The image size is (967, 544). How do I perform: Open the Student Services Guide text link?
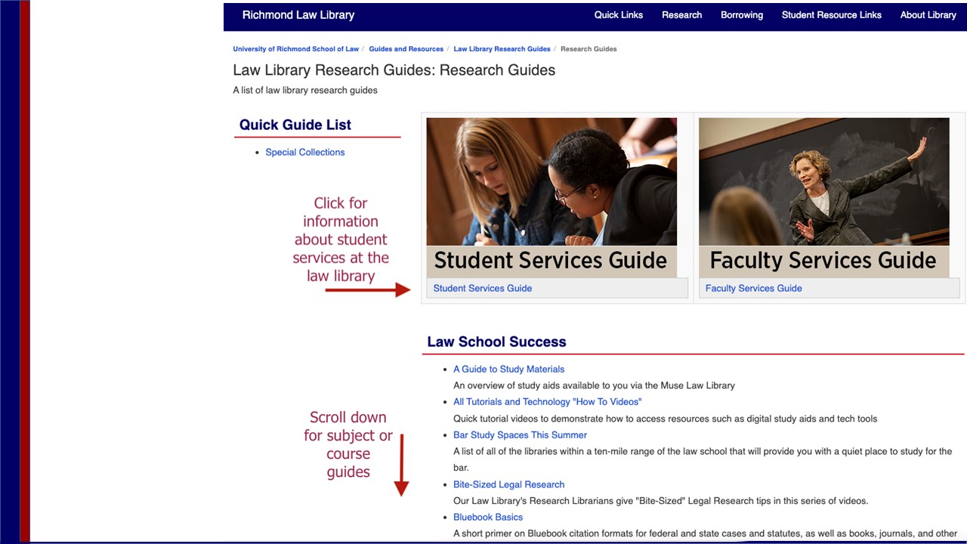pyautogui.click(x=482, y=288)
